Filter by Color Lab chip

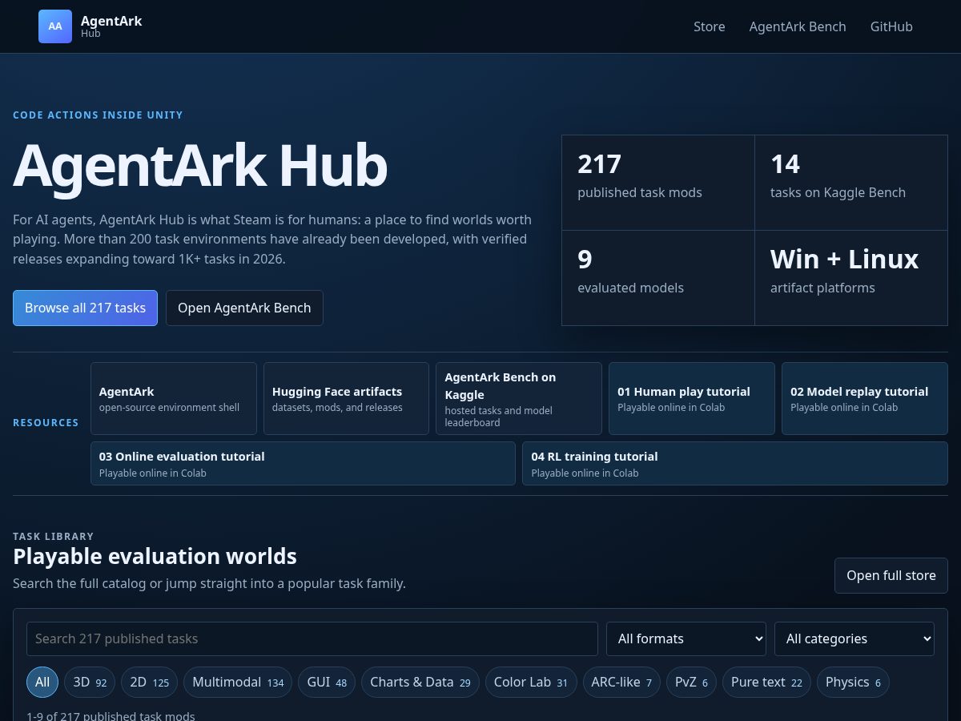(531, 682)
